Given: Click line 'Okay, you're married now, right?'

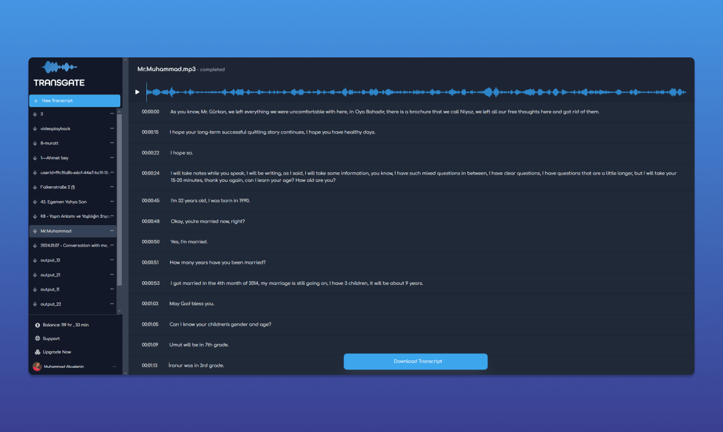Looking at the screenshot, I should [x=208, y=222].
